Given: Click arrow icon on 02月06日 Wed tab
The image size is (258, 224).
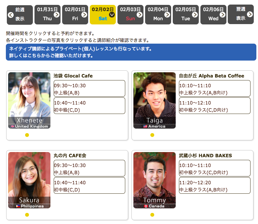Looking at the screenshot, I should coord(223,15).
